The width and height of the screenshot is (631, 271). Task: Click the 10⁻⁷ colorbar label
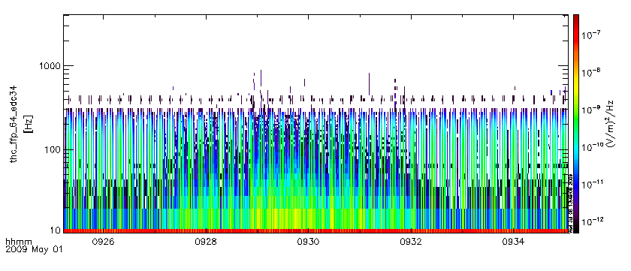pyautogui.click(x=591, y=35)
